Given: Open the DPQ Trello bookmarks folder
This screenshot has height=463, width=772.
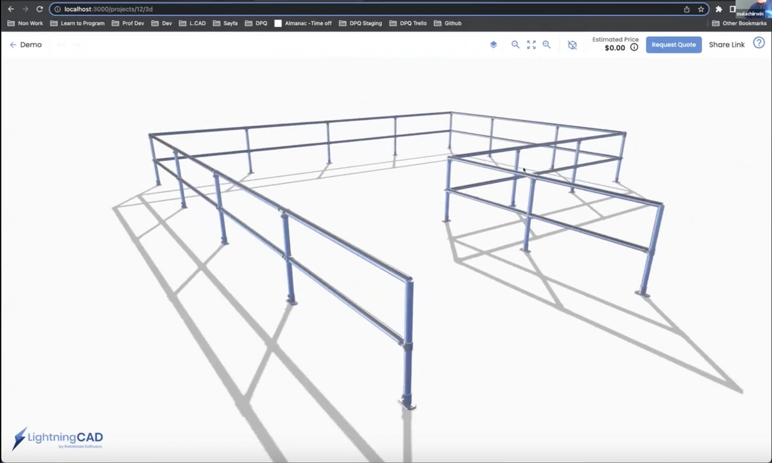Looking at the screenshot, I should [408, 23].
